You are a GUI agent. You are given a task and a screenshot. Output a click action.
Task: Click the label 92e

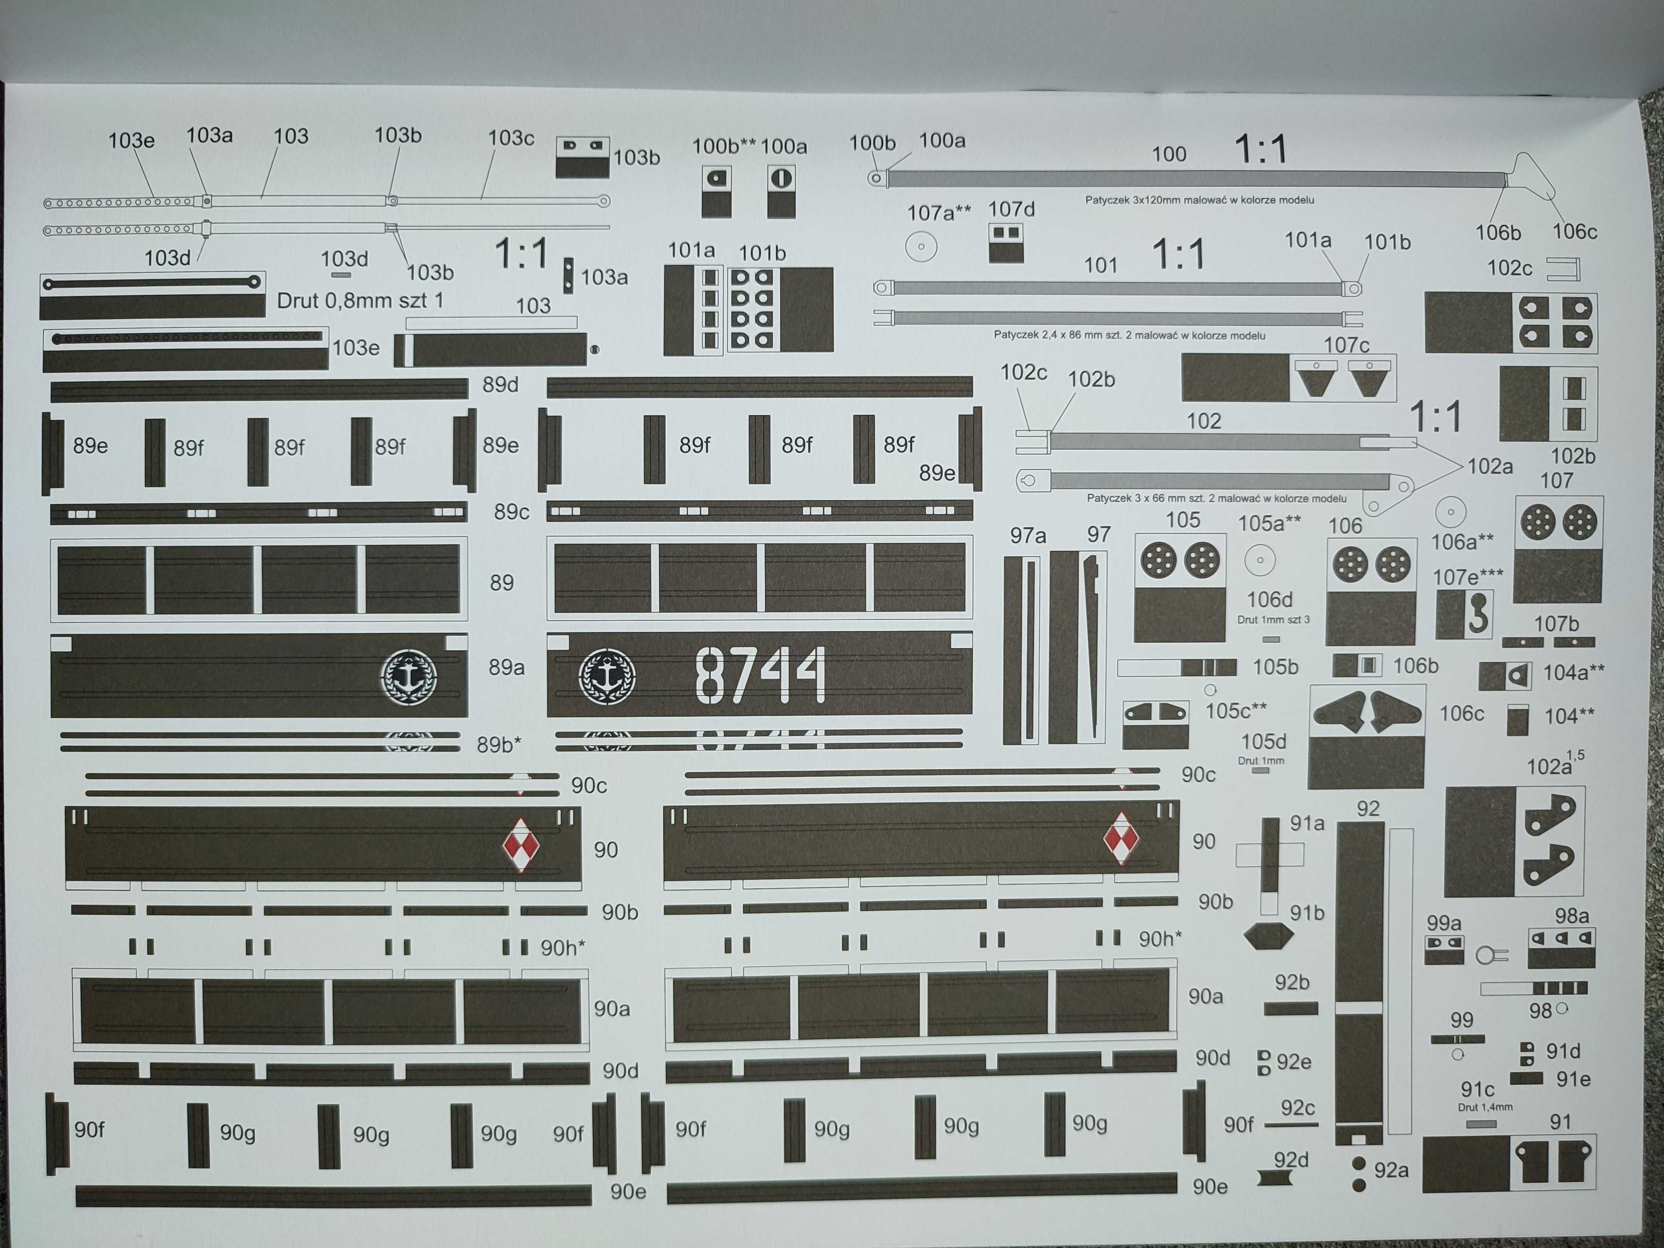coord(1294,1062)
